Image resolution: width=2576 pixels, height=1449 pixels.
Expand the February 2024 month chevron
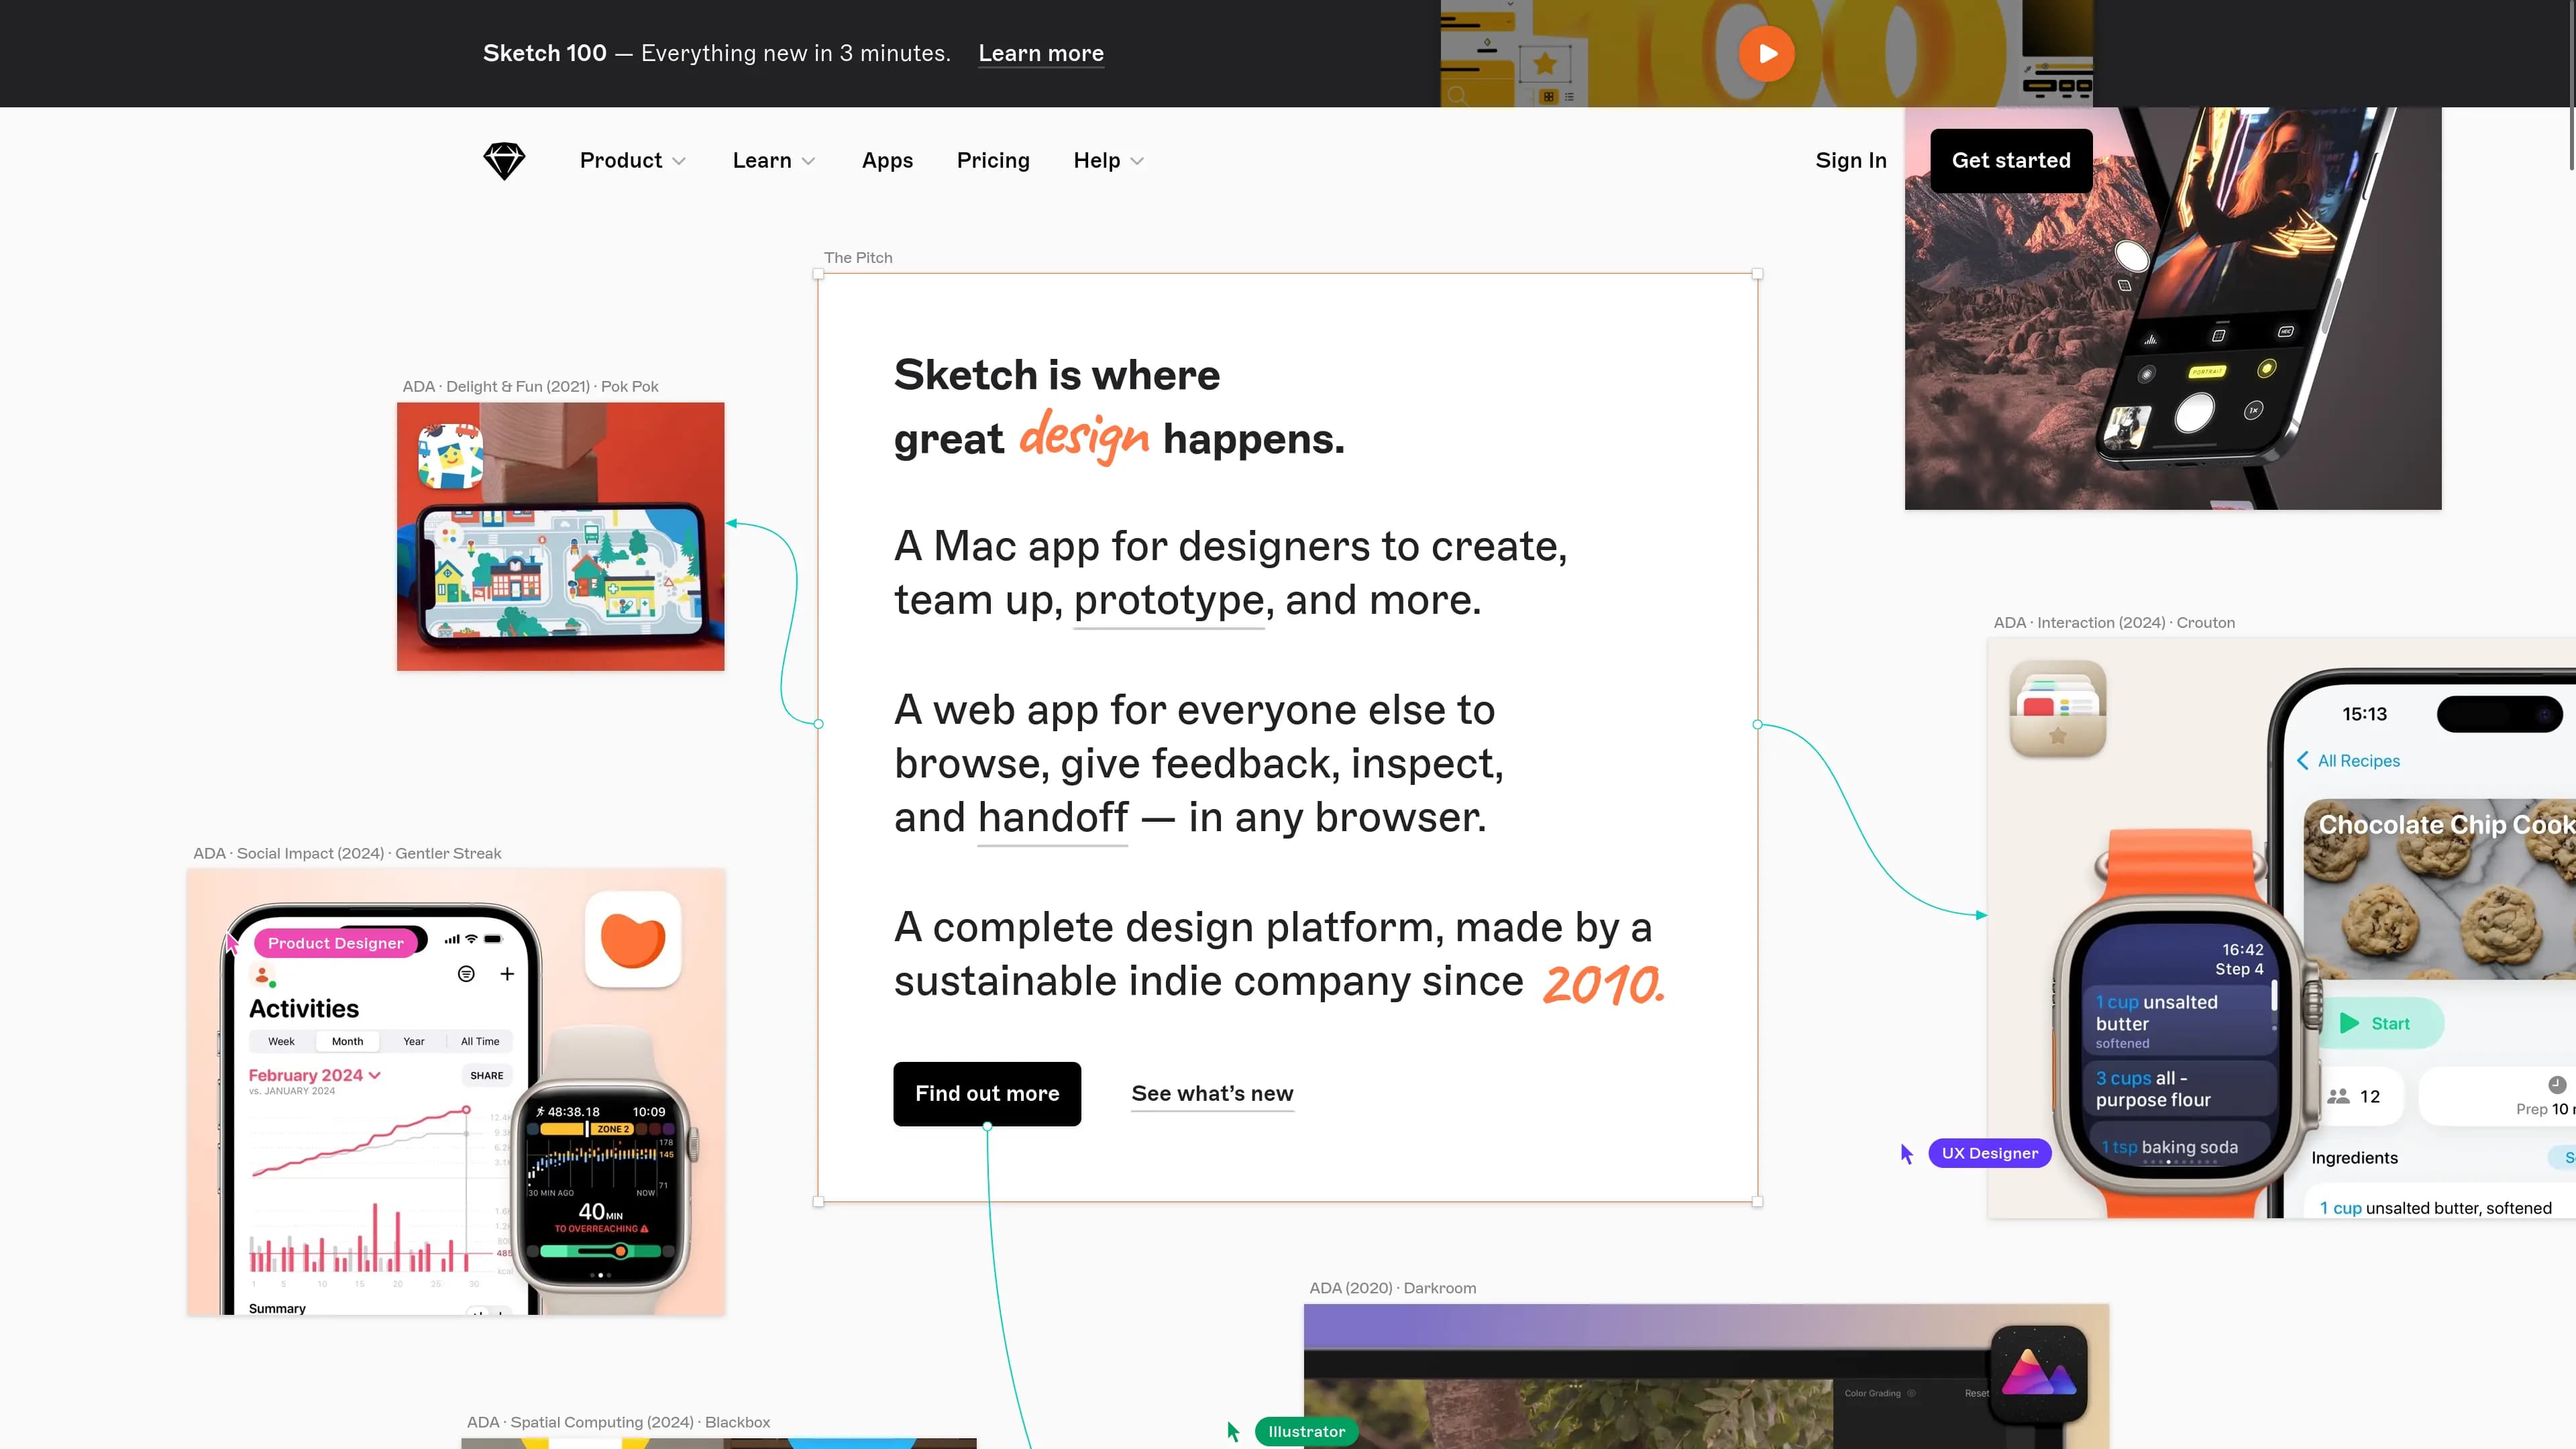(x=375, y=1075)
